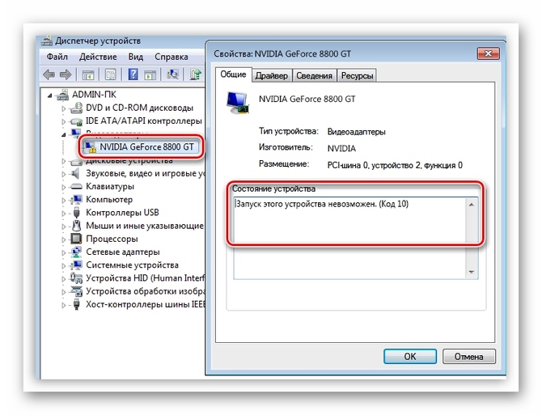Expand the Компьютер node
The height and width of the screenshot is (415, 542).
[x=64, y=201]
